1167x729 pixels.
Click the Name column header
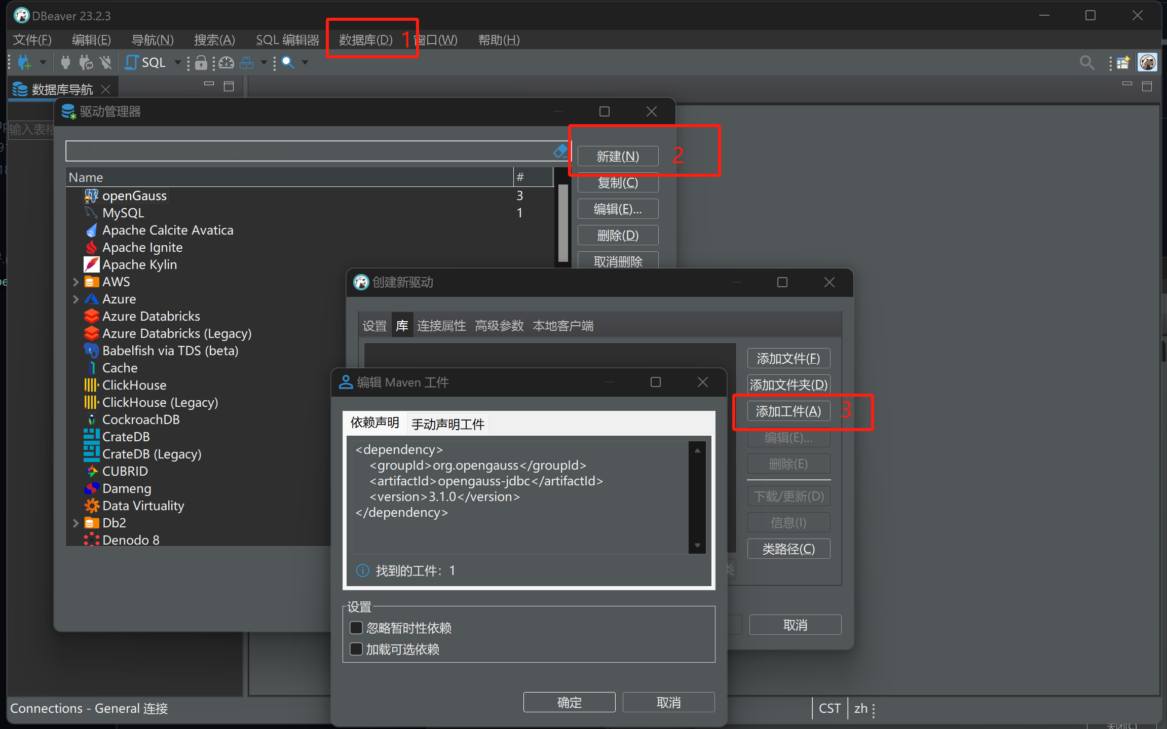pos(290,177)
